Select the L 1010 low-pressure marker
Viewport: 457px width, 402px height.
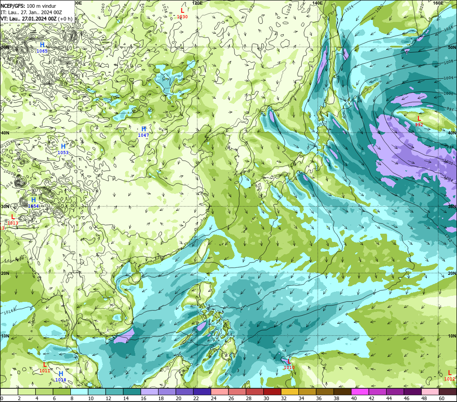pyautogui.click(x=289, y=364)
